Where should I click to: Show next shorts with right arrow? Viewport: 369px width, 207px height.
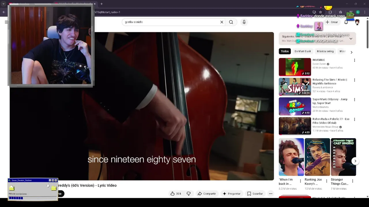(355, 161)
